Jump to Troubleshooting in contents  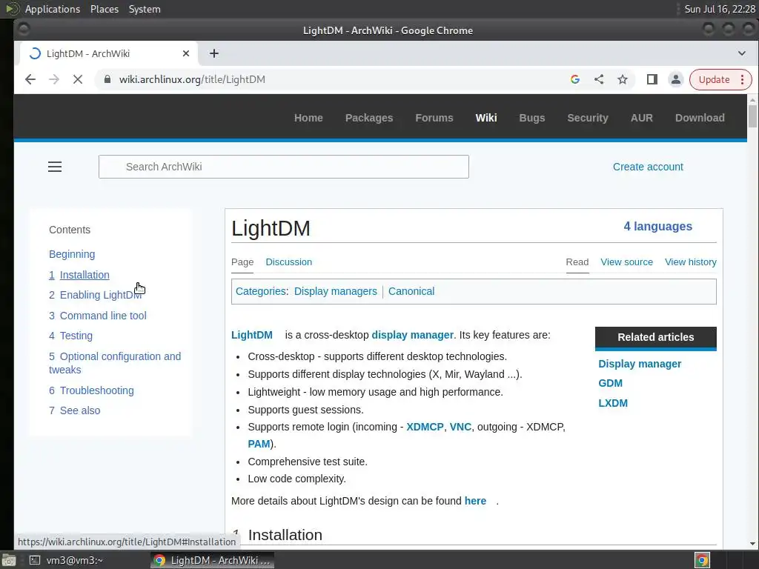coord(91,390)
